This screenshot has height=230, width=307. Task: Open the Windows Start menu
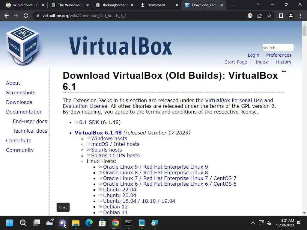(10, 223)
